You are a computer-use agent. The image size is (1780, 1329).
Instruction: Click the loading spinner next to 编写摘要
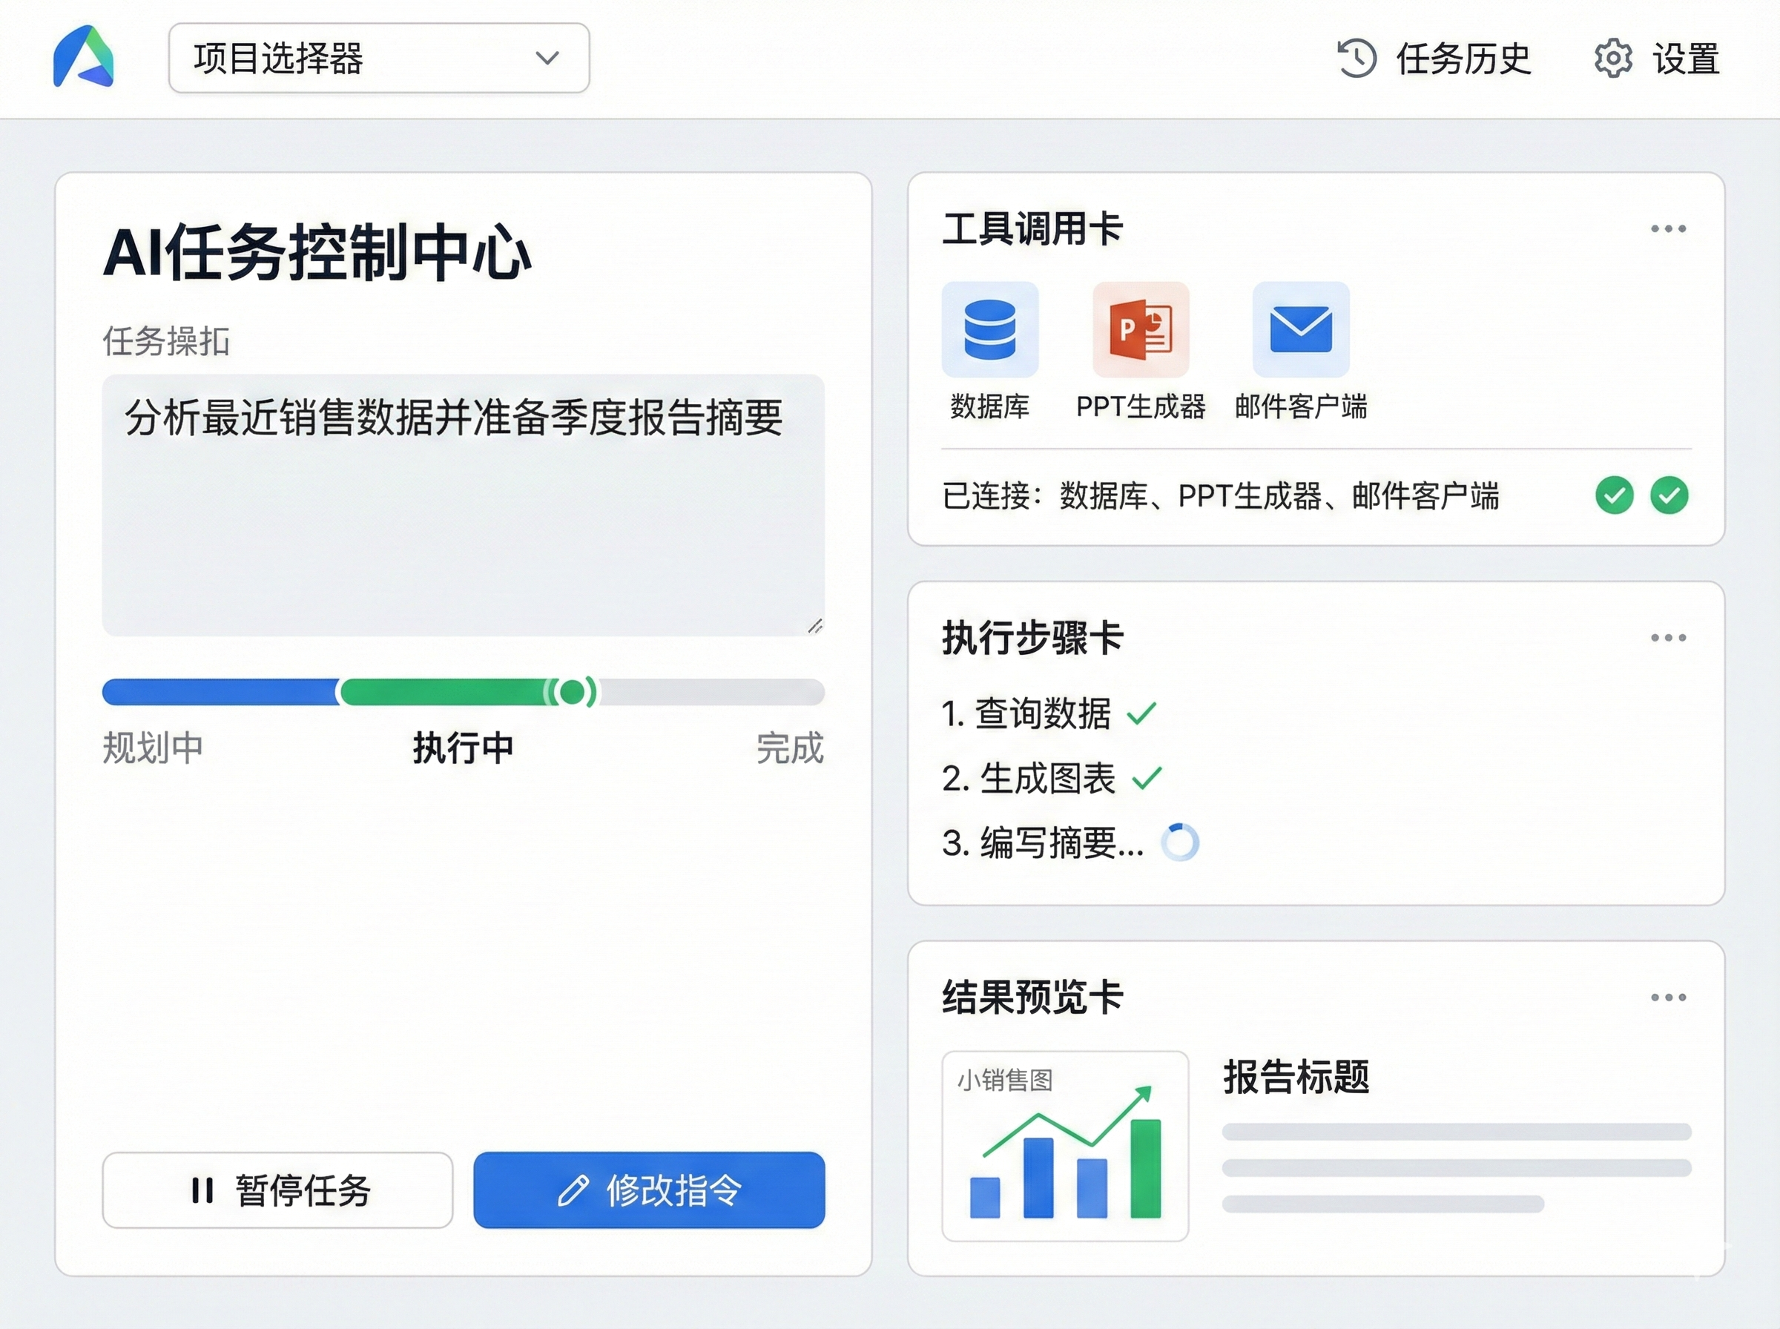[1179, 842]
